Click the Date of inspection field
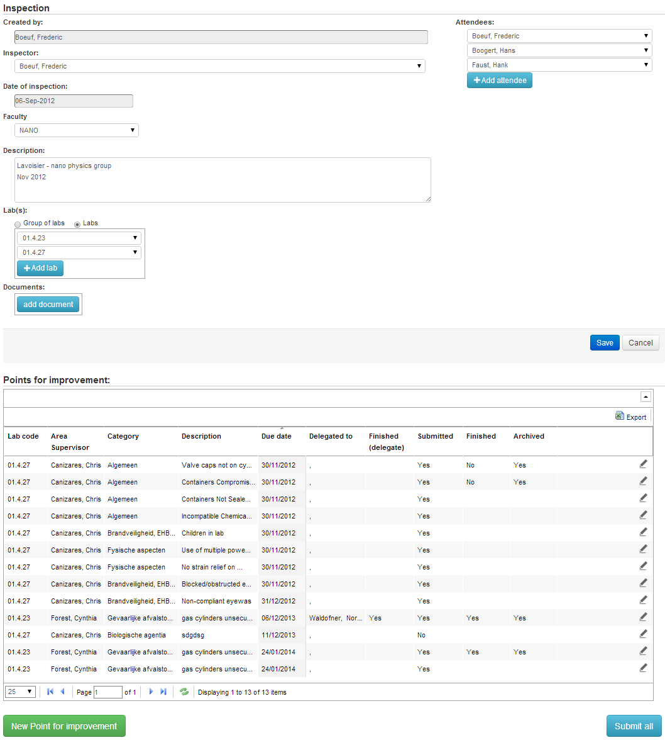The width and height of the screenshot is (665, 740). (74, 101)
